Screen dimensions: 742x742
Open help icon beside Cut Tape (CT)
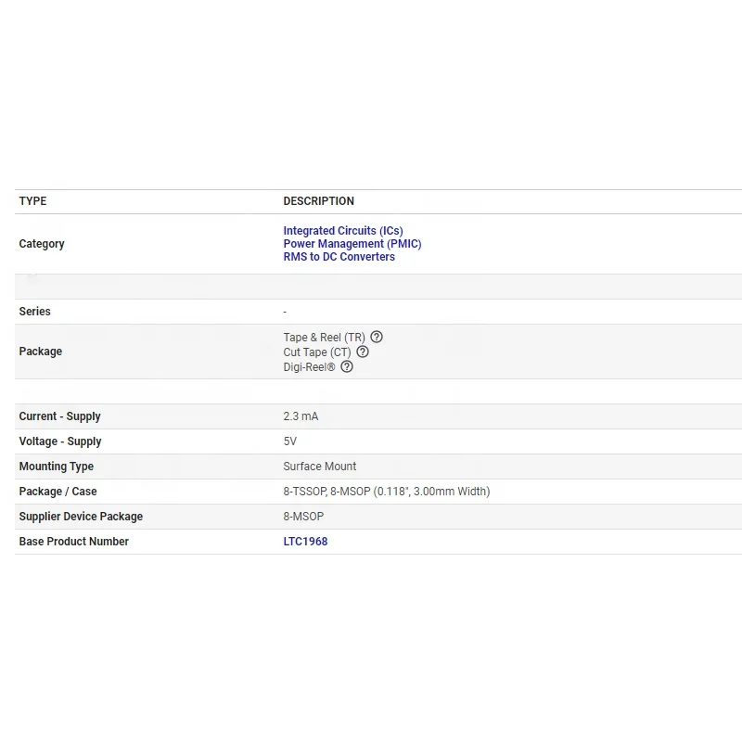(363, 352)
